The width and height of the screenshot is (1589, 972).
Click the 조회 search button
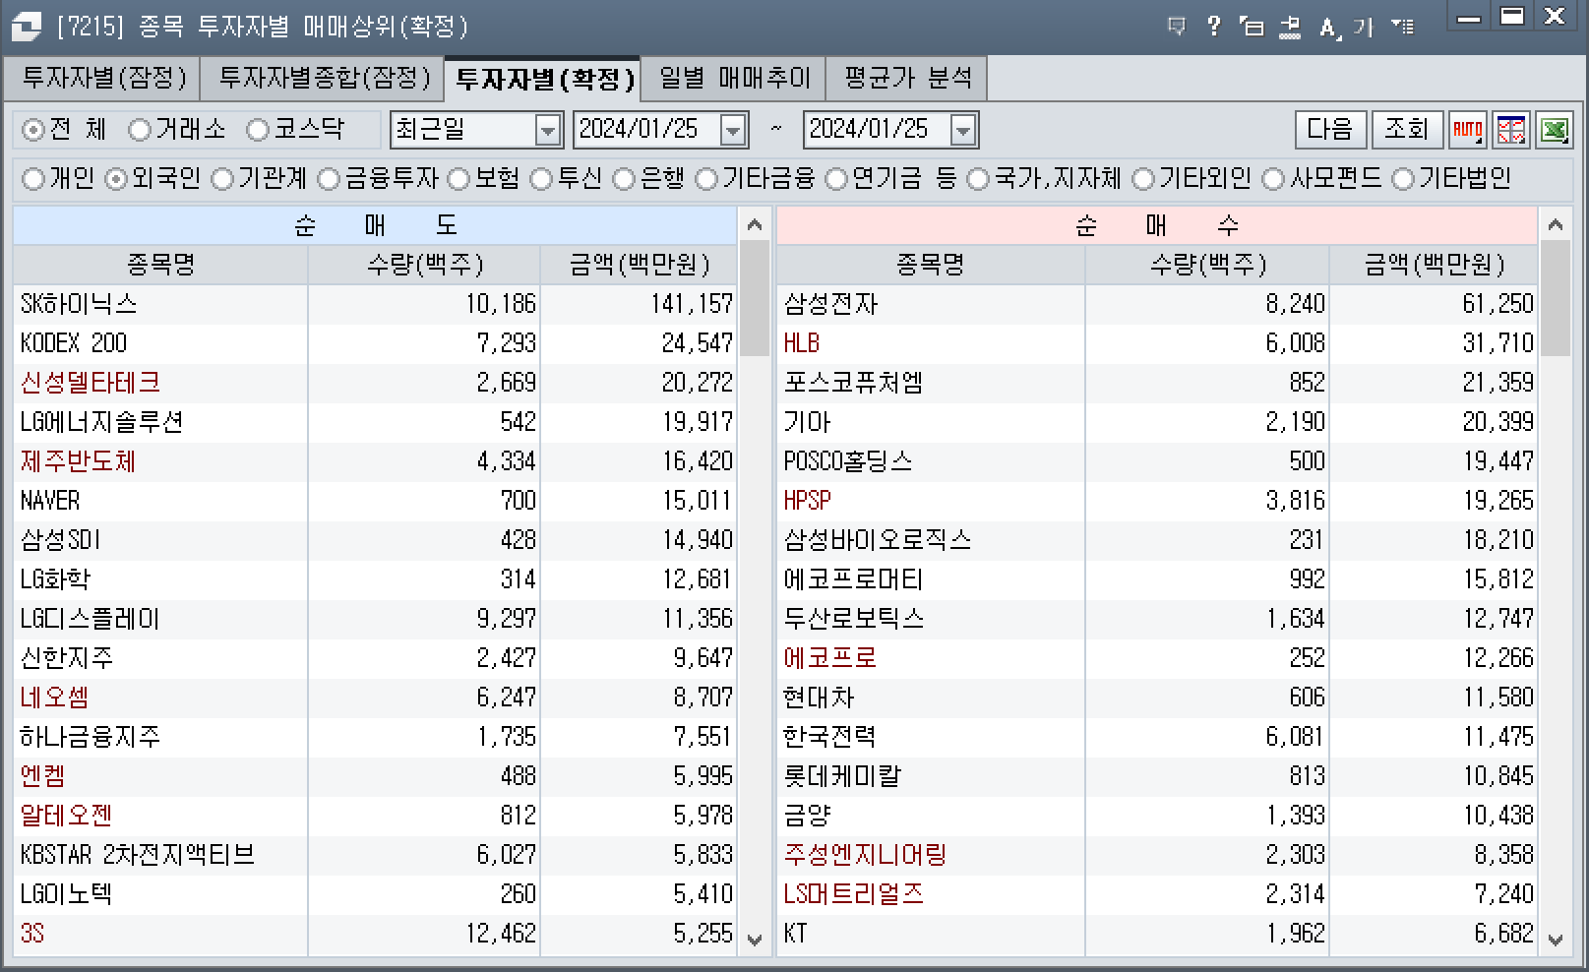(1407, 130)
